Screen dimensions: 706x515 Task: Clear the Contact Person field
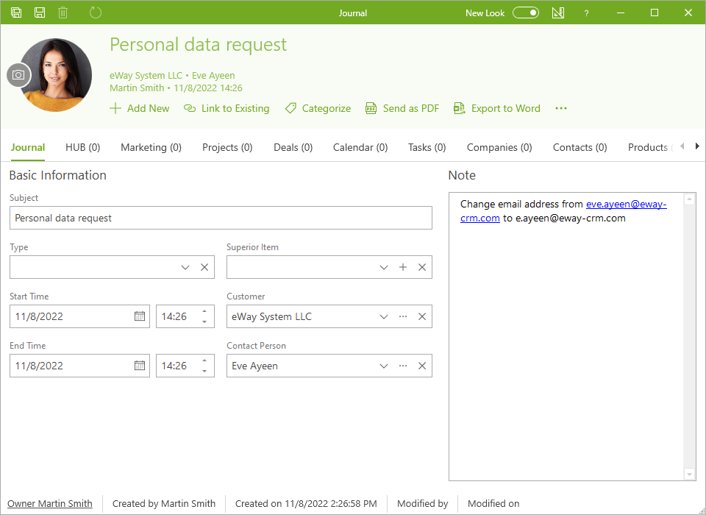(422, 366)
